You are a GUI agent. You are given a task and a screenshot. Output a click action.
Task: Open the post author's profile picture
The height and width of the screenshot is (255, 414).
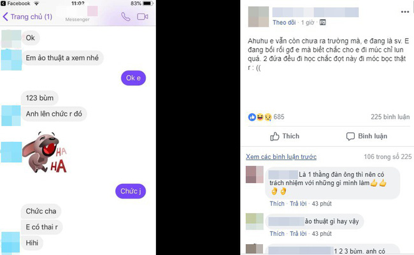(x=258, y=17)
